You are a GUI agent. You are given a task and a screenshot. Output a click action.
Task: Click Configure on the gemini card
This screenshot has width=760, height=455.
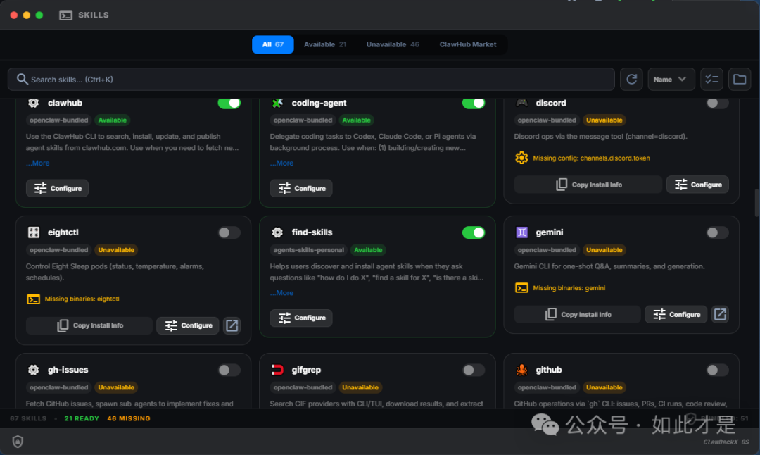click(x=676, y=314)
